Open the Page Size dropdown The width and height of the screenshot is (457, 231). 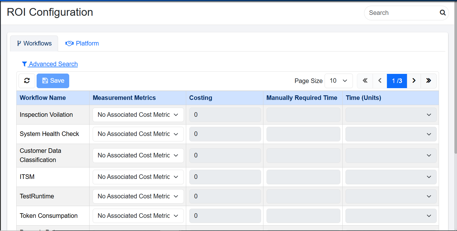coord(338,81)
